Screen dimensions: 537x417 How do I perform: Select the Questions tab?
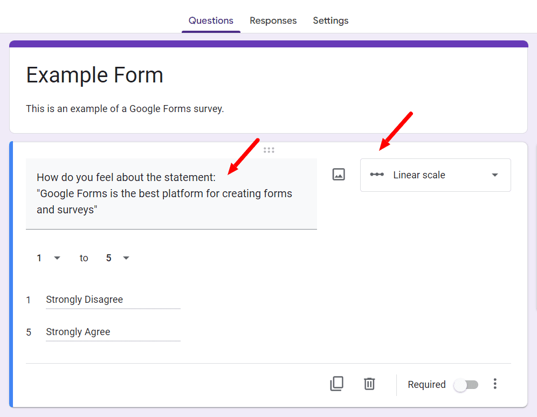click(x=211, y=20)
